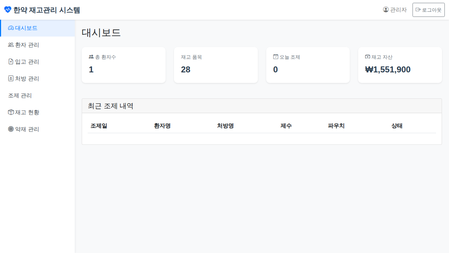Click the 재고 현황 box icon
This screenshot has height=253, width=449.
[x=11, y=112]
